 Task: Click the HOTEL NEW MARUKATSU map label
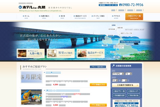(130, 42)
